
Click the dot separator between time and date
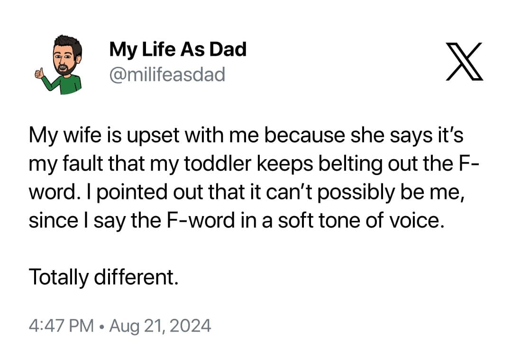(101, 327)
